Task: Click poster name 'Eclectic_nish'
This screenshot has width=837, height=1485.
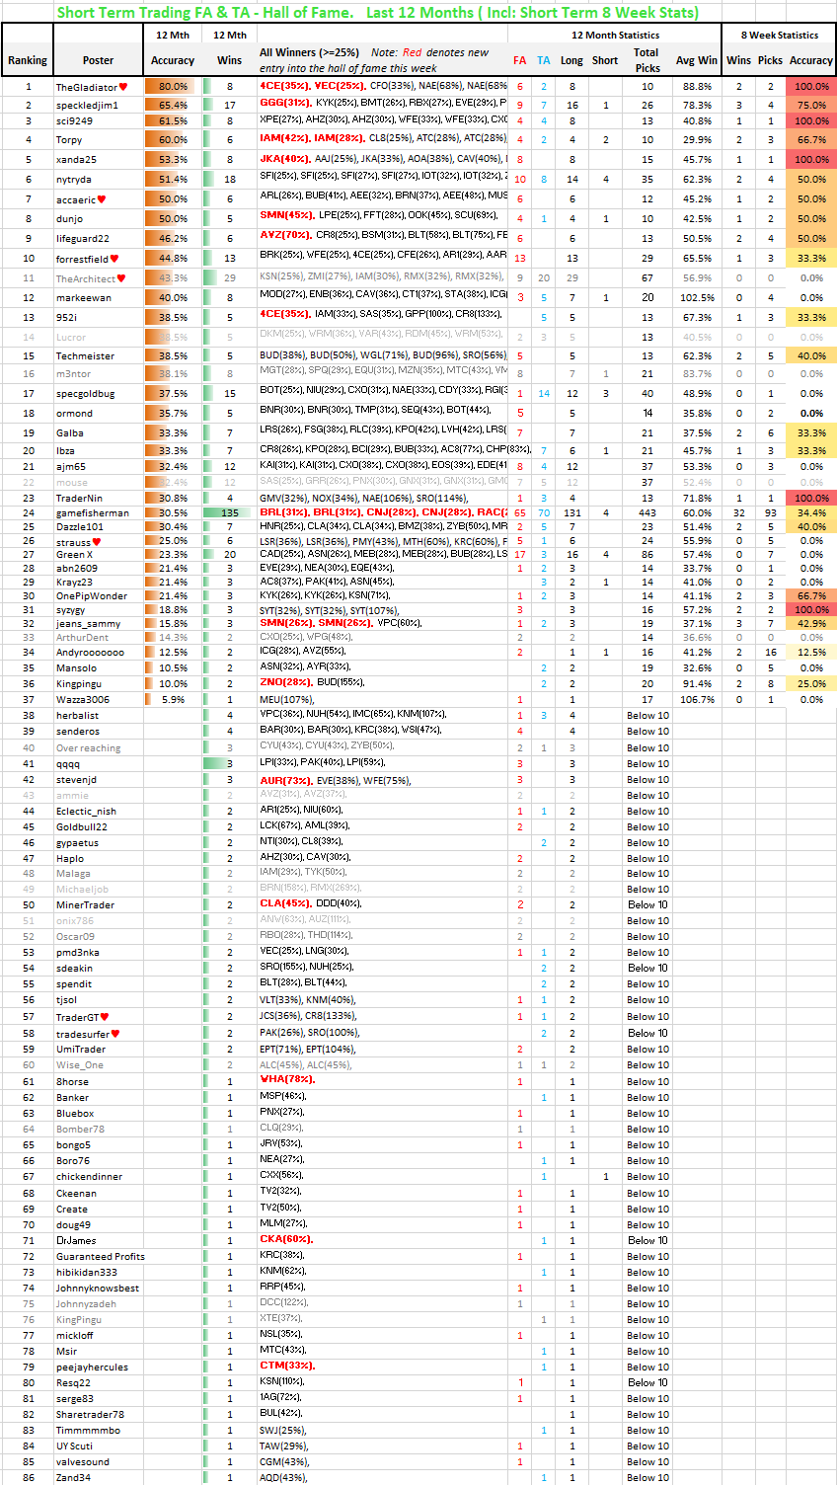Action: (86, 812)
